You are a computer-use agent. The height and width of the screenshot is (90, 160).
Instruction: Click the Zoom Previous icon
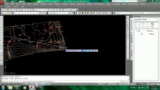point(57,10)
